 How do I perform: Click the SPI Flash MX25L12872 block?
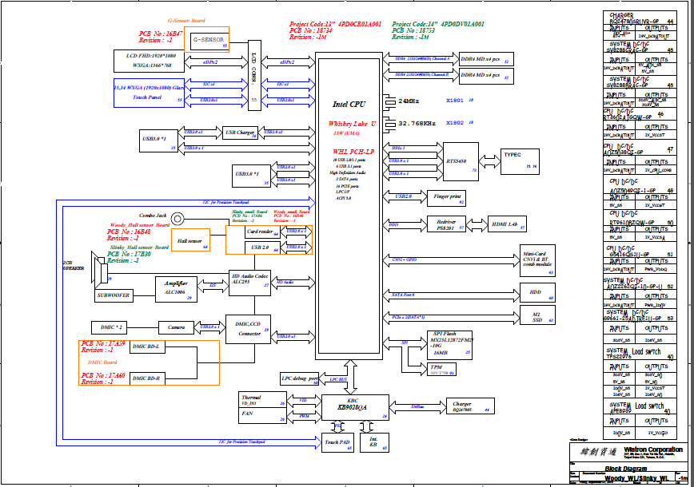tap(449, 345)
